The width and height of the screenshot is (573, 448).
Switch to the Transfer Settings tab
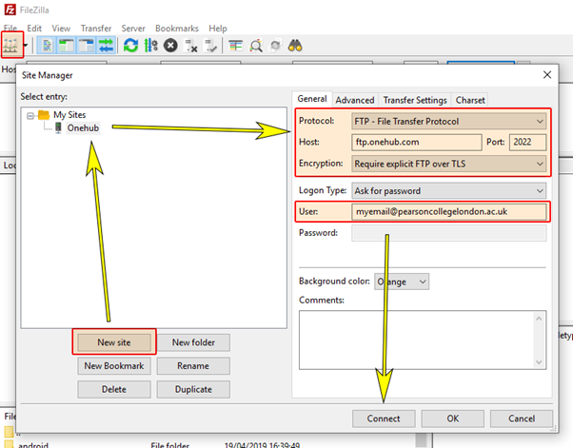point(415,100)
